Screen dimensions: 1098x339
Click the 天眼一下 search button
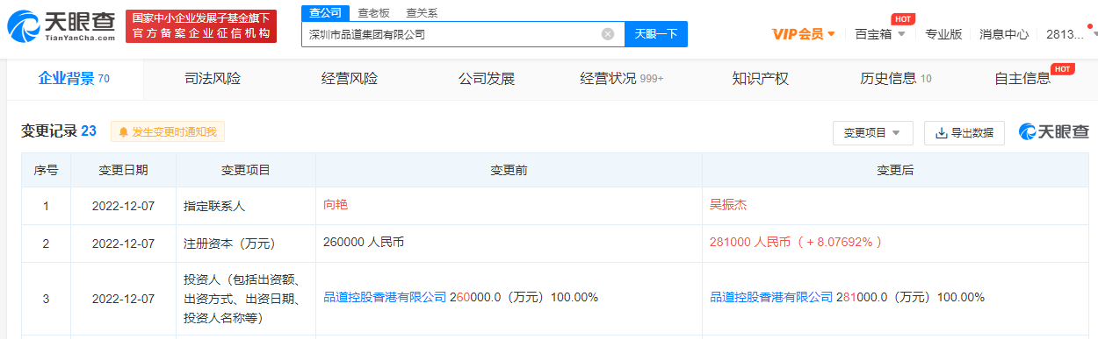pyautogui.click(x=656, y=34)
